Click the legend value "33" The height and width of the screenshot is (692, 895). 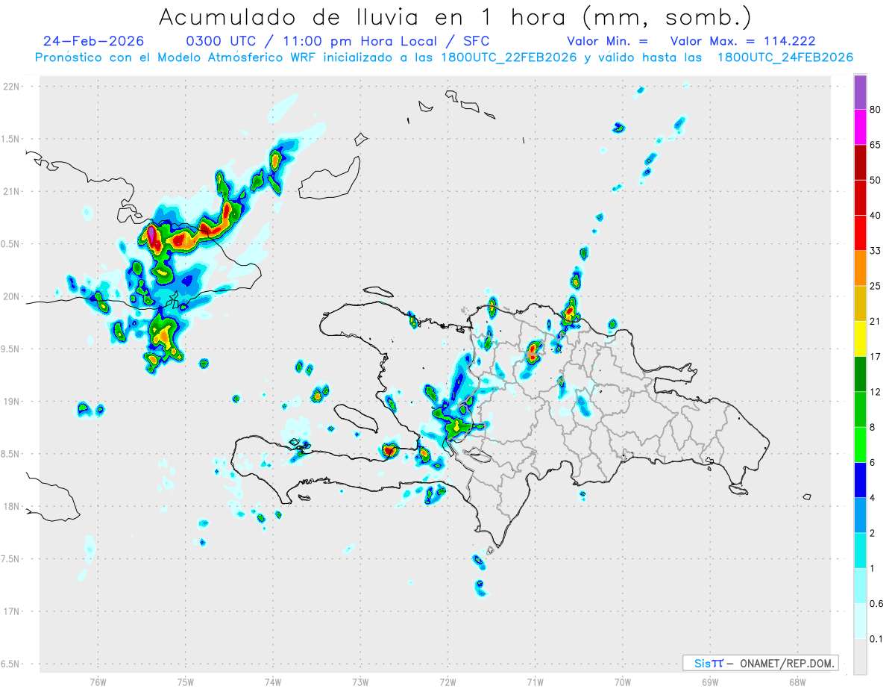[876, 251]
